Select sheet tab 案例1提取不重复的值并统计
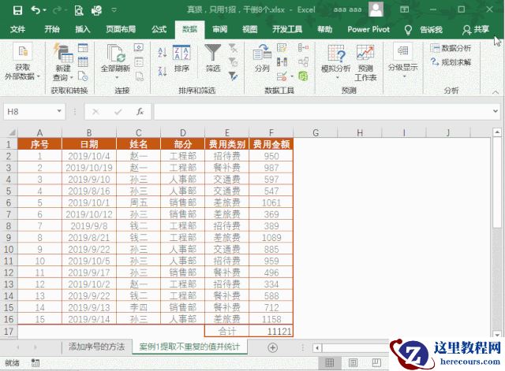Image resolution: width=505 pixels, height=371 pixels. coord(189,347)
